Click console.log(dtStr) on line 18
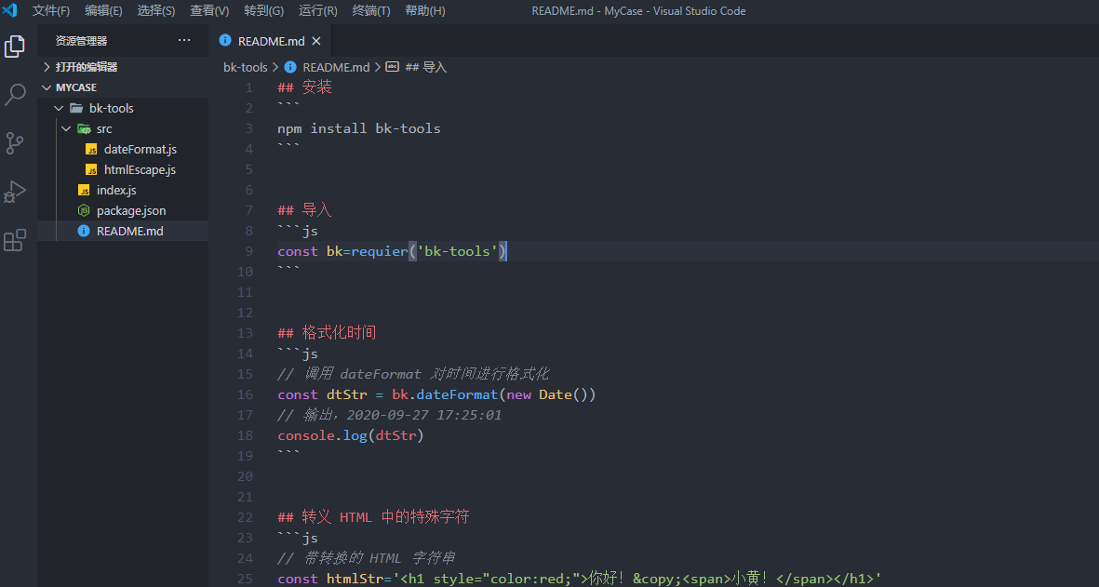 (x=351, y=435)
